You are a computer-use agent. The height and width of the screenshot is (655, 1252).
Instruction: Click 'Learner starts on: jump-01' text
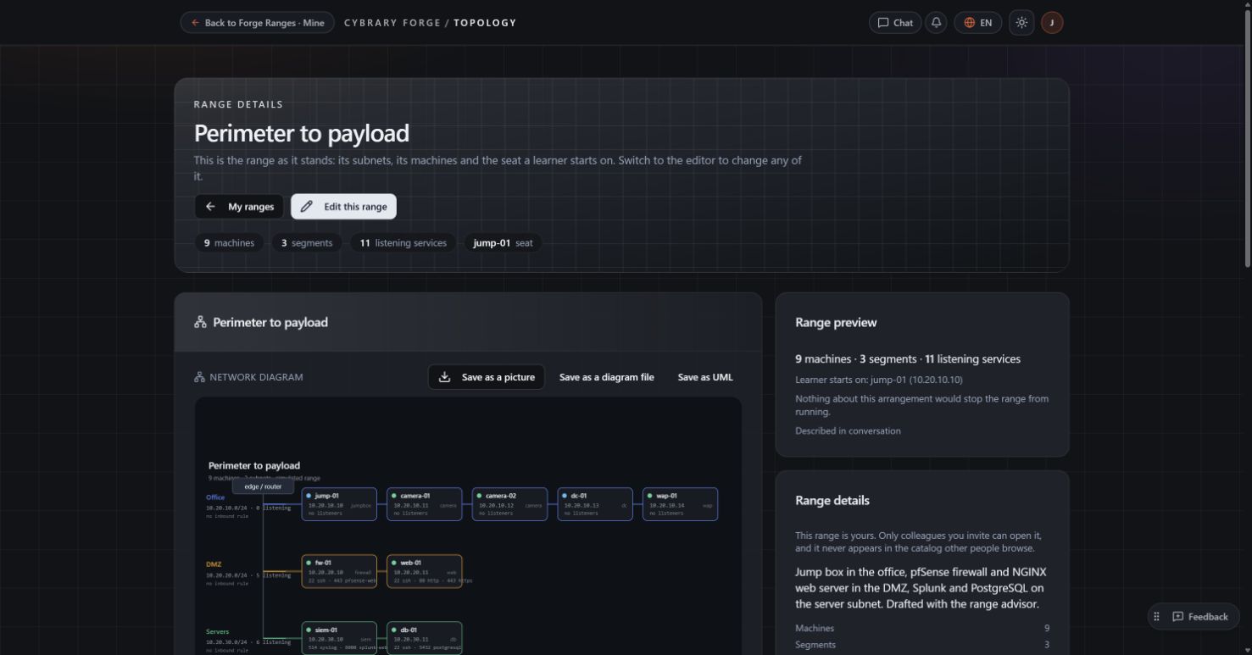point(878,380)
